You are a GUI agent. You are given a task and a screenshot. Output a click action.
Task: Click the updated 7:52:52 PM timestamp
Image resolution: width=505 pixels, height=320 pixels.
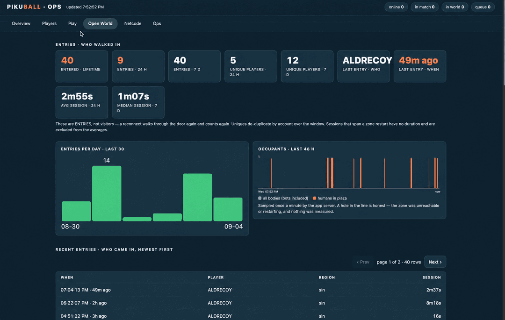click(85, 7)
